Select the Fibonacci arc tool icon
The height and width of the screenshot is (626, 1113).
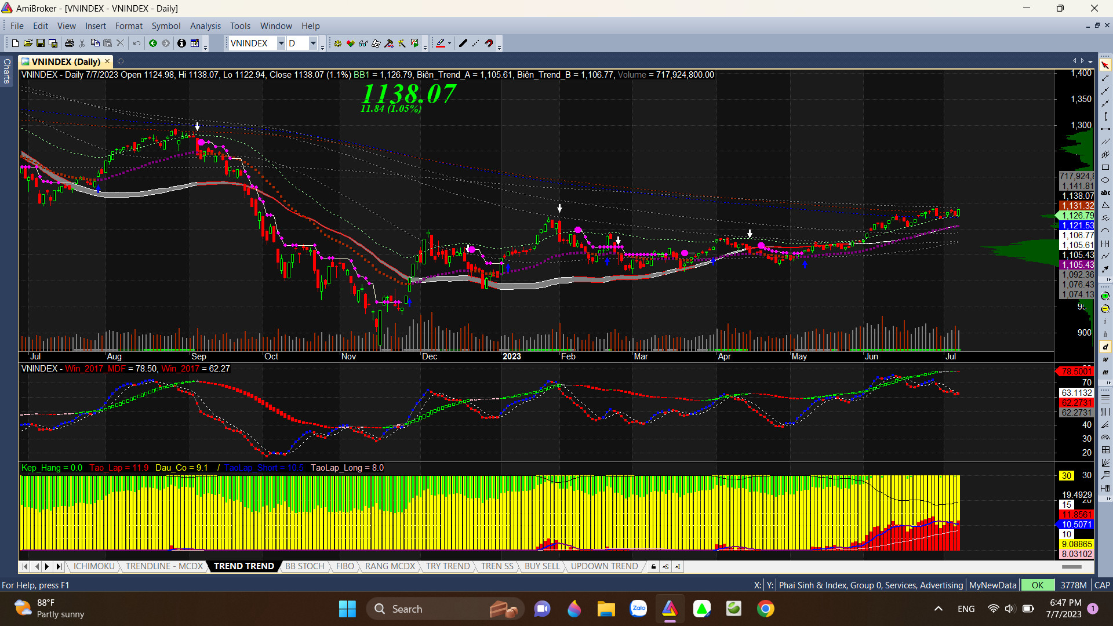pos(1105,438)
